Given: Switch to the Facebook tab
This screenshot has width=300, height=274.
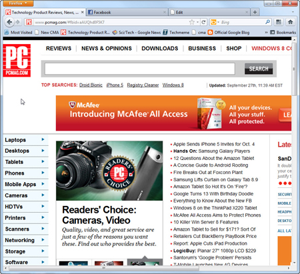Looking at the screenshot, I should (127, 12).
